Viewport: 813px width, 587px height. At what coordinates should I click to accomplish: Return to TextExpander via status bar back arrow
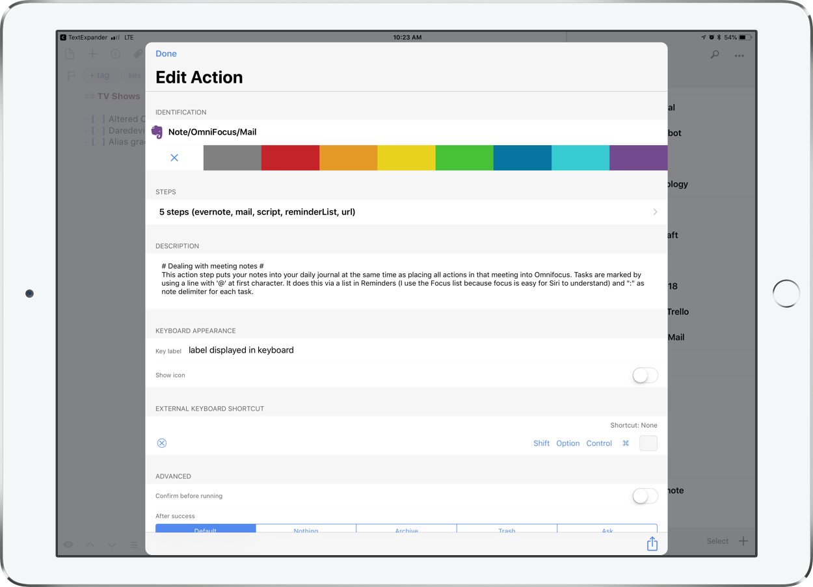(63, 38)
